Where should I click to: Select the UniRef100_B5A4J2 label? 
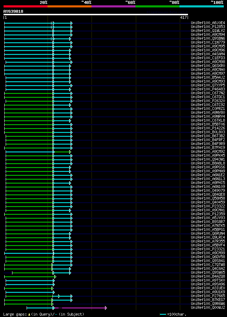click(208, 77)
